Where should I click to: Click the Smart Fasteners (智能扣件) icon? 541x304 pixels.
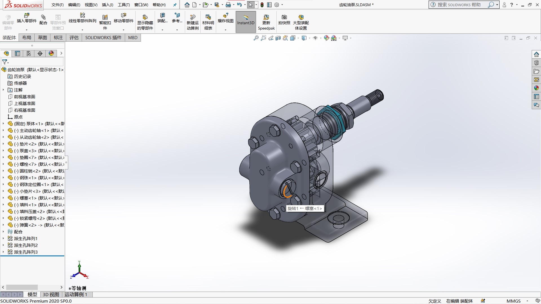click(x=105, y=17)
